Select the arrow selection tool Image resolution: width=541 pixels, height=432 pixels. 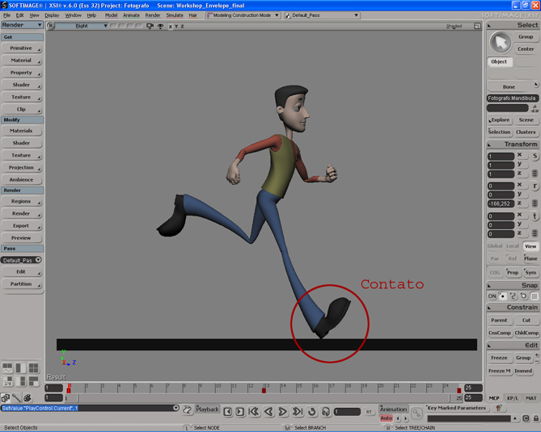pyautogui.click(x=501, y=42)
